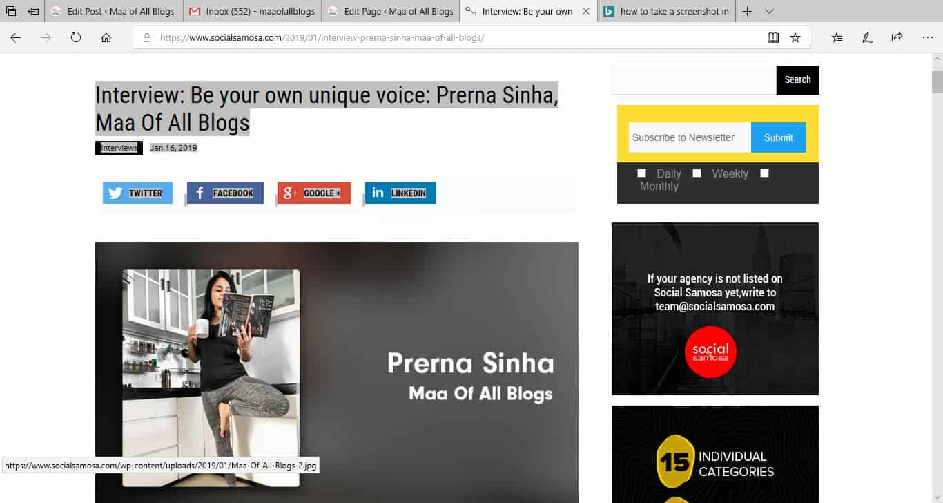The height and width of the screenshot is (503, 943).
Task: Click the Add notes pen icon
Action: 867,38
